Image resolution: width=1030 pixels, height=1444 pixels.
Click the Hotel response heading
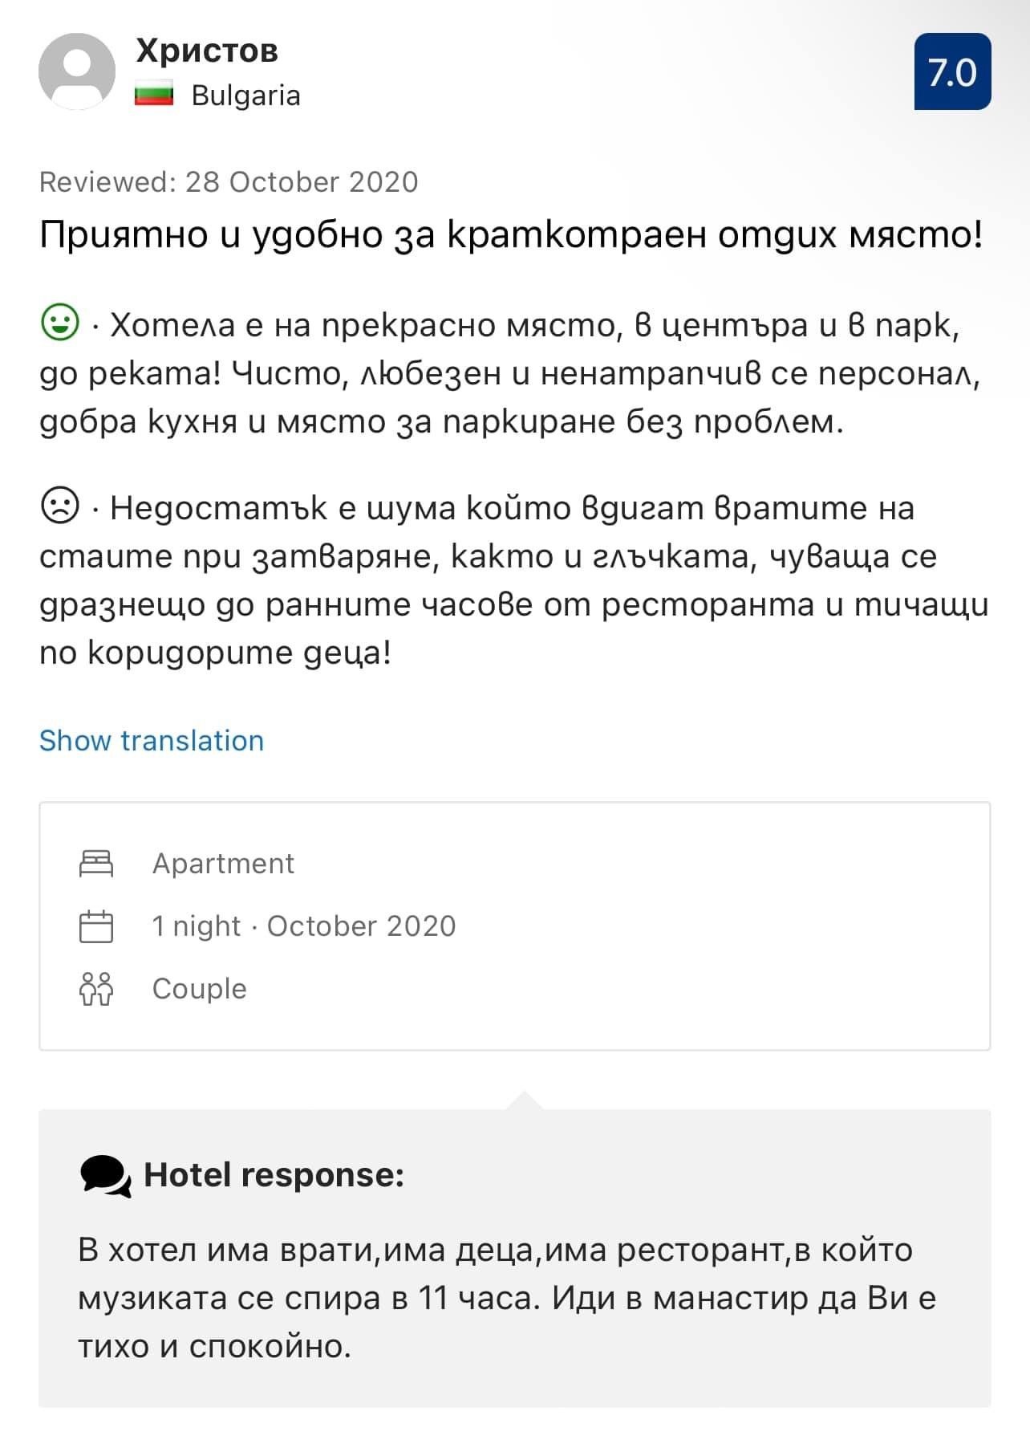point(274,1175)
